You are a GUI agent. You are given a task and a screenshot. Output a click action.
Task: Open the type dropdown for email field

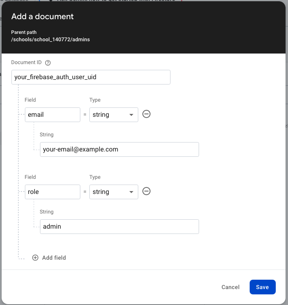coord(114,115)
